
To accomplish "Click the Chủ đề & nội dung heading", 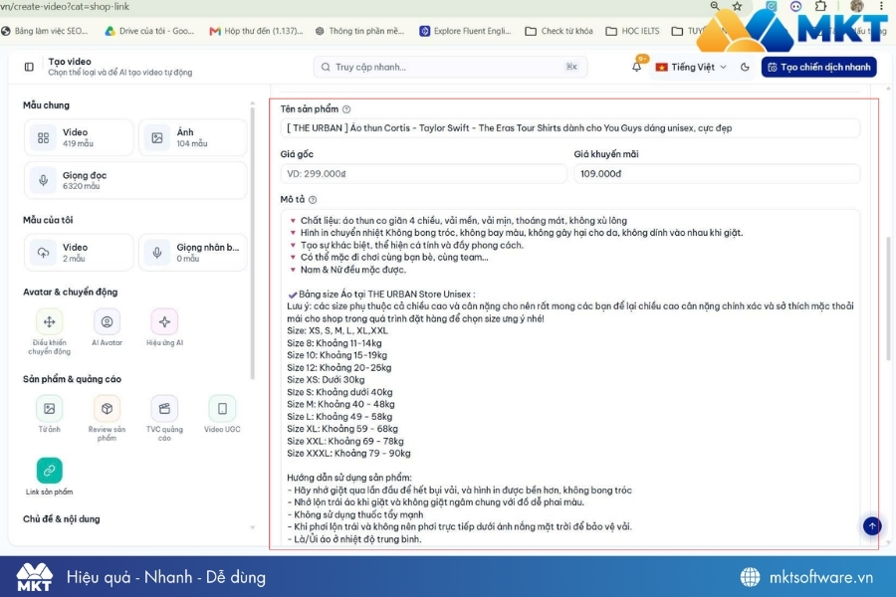I will point(61,518).
